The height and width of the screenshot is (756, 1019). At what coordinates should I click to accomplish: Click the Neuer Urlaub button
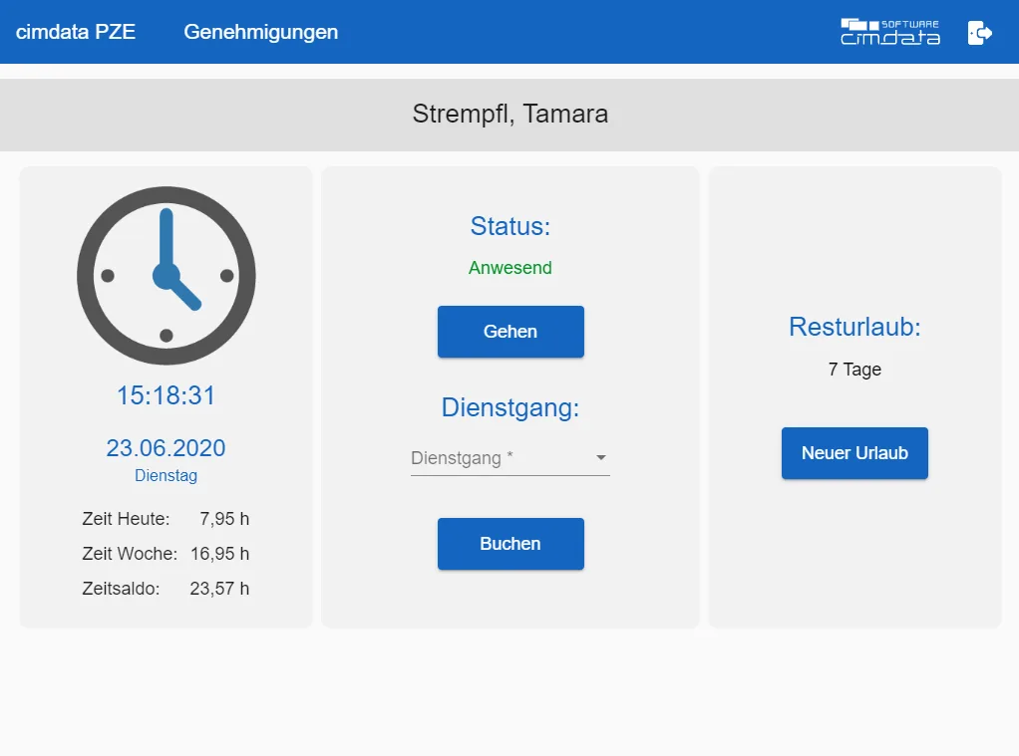click(854, 453)
